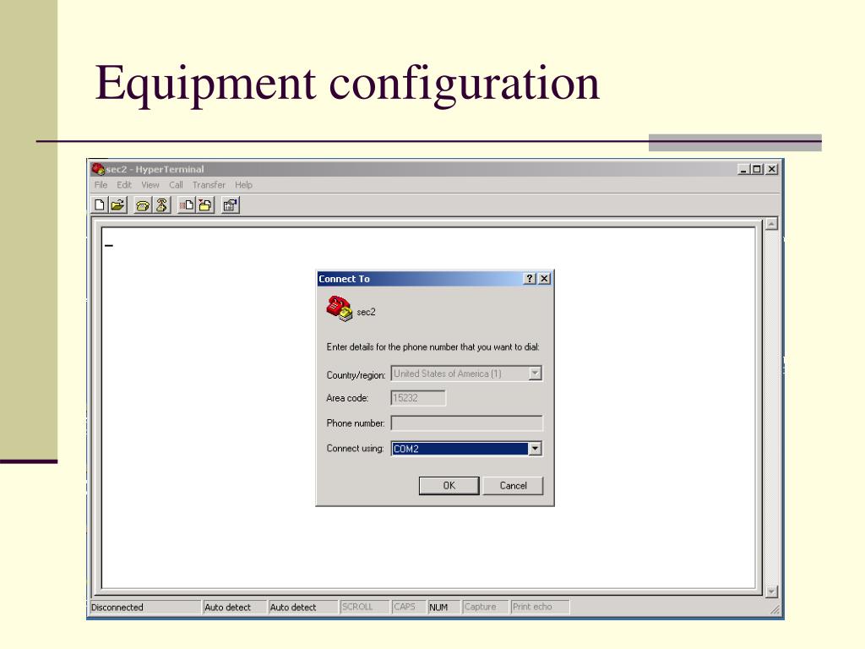
Task: Open the Transfer menu
Action: [209, 185]
